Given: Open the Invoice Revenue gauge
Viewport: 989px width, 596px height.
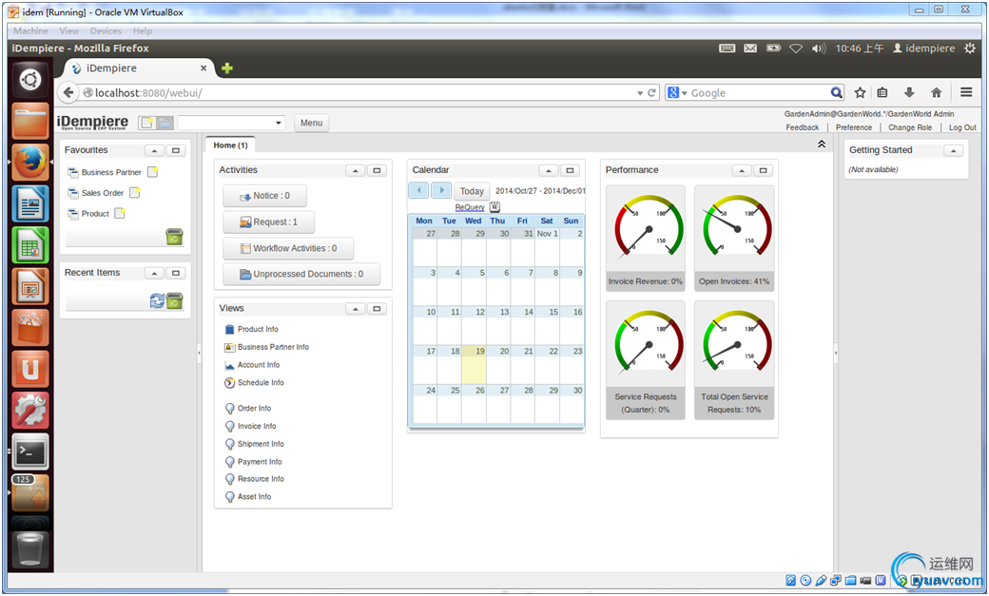Looking at the screenshot, I should (x=646, y=238).
